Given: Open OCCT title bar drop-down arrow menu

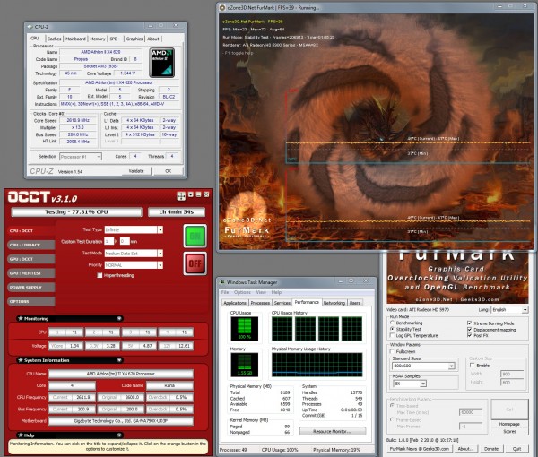Looking at the screenshot, I should 191,194.
